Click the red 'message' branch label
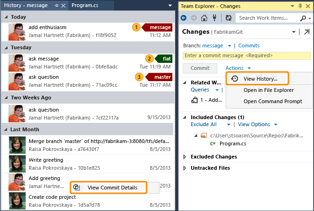Image resolution: width=314 pixels, height=211 pixels. [160, 27]
